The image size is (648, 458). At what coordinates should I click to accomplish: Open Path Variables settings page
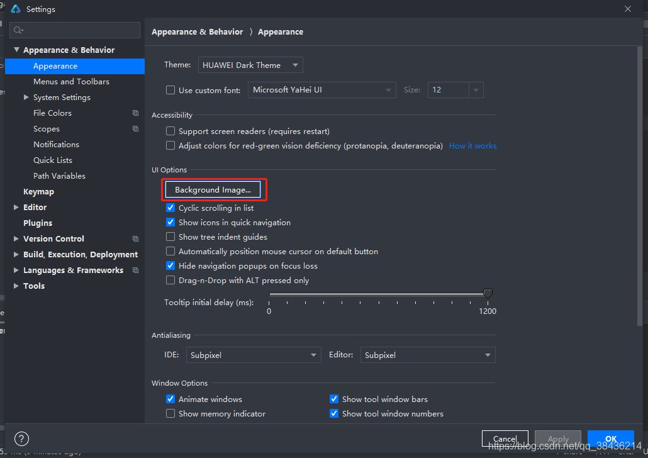59,176
